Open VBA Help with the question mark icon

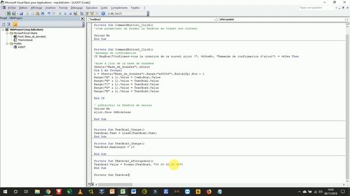(103, 14)
